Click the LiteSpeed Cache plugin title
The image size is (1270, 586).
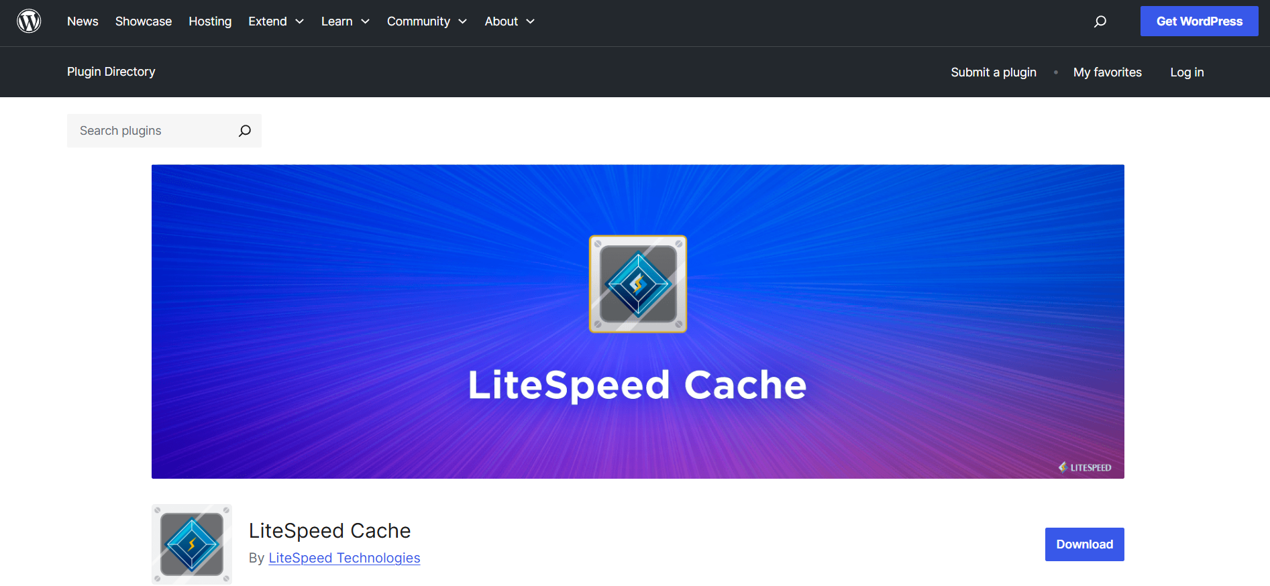(x=329, y=530)
